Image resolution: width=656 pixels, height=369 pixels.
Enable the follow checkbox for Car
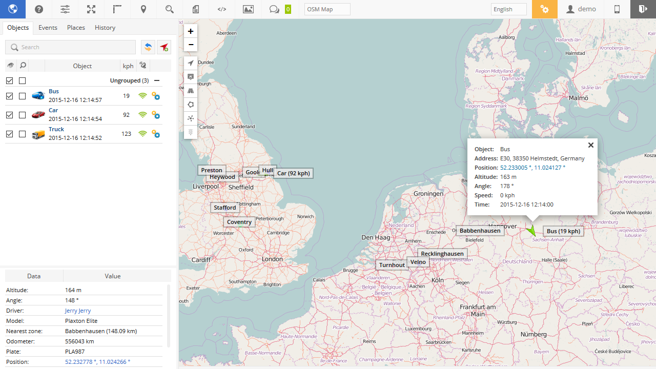[23, 115]
